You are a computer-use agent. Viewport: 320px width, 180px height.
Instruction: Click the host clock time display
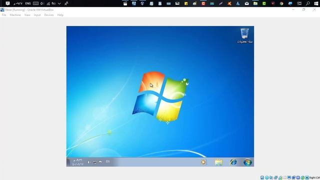(18, 3)
